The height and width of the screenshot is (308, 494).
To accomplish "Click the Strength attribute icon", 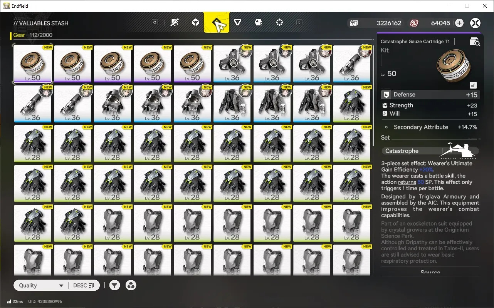I will click(x=385, y=105).
